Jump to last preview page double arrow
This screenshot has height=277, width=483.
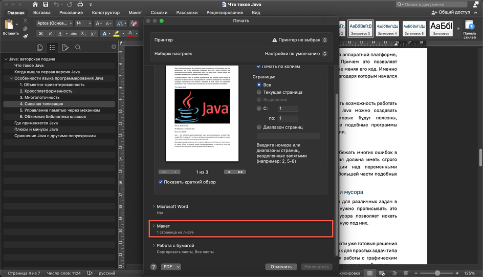(x=240, y=172)
